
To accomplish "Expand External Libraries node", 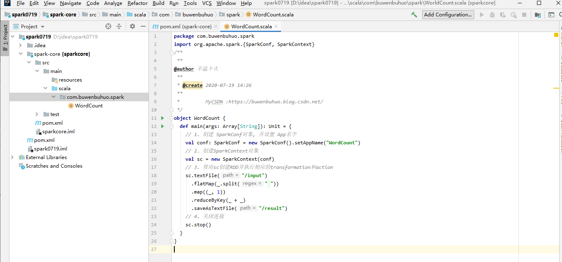I will pos(12,157).
